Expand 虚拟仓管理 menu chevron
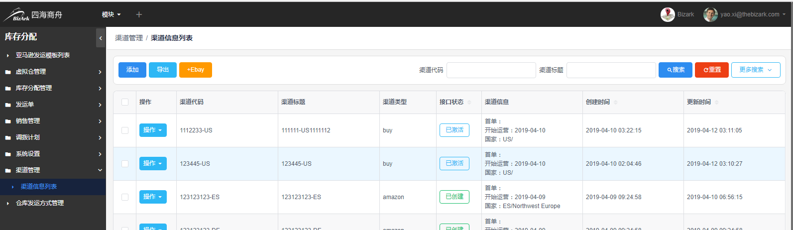Image resolution: width=793 pixels, height=230 pixels. click(100, 72)
